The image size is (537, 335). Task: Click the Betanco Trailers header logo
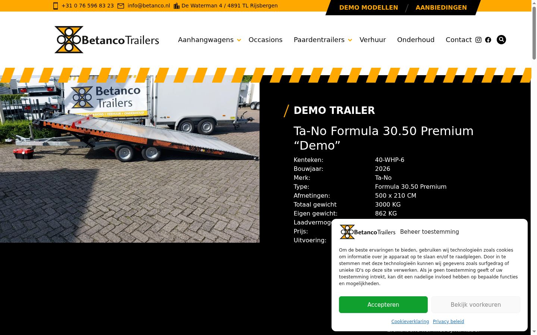[107, 39]
